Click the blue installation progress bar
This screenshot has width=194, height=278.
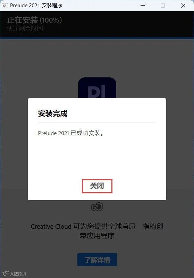[x=97, y=38]
